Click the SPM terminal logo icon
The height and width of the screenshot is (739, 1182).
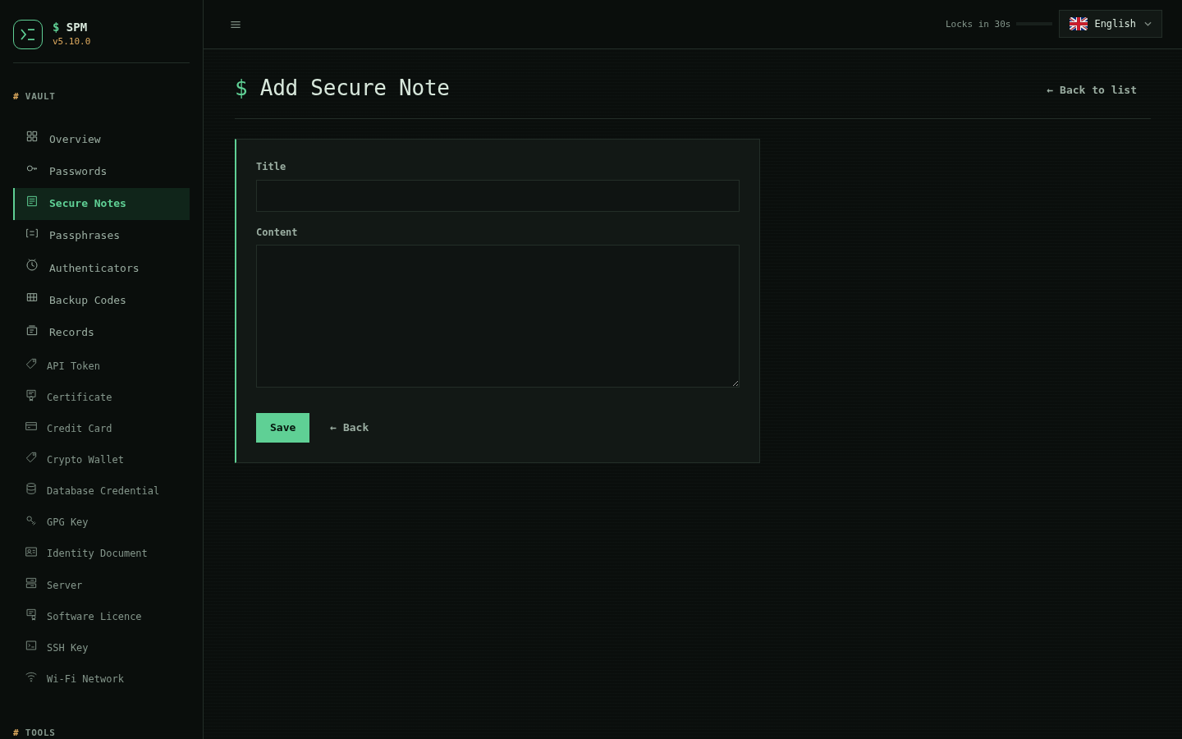tap(28, 34)
